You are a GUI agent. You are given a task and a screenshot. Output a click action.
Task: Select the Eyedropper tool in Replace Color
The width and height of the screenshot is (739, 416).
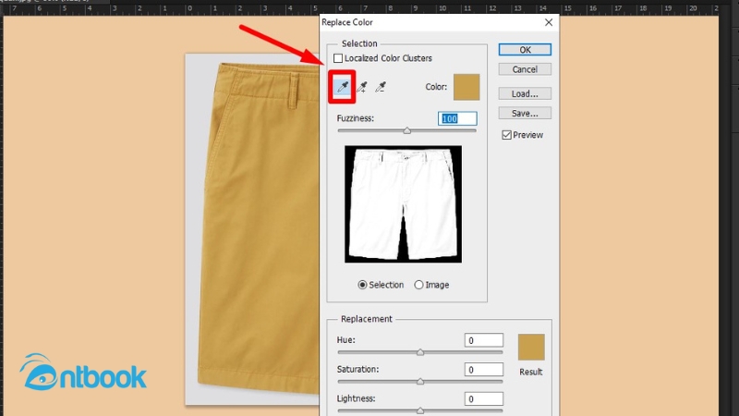pyautogui.click(x=343, y=87)
